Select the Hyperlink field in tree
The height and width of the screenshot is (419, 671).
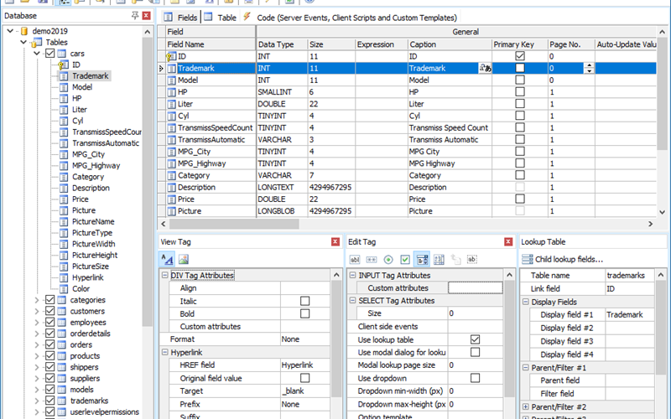click(x=88, y=277)
